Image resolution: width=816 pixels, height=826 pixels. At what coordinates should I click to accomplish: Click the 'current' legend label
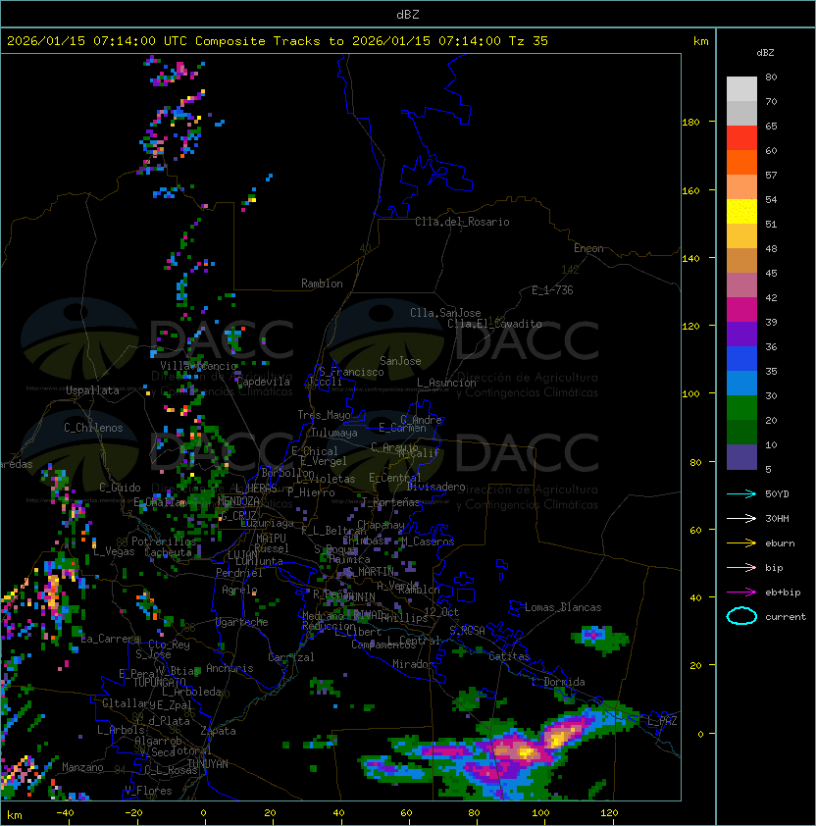click(x=786, y=617)
